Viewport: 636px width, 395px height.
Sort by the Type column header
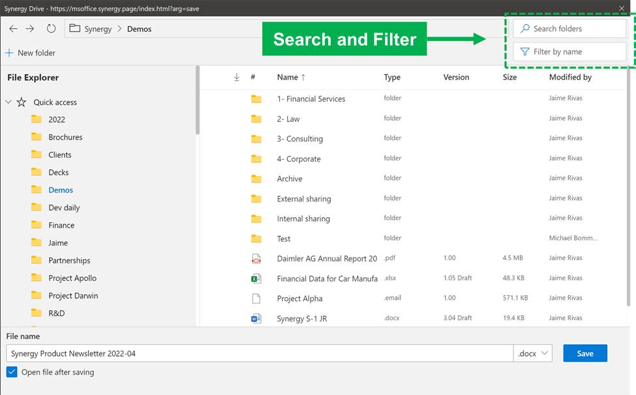click(392, 77)
